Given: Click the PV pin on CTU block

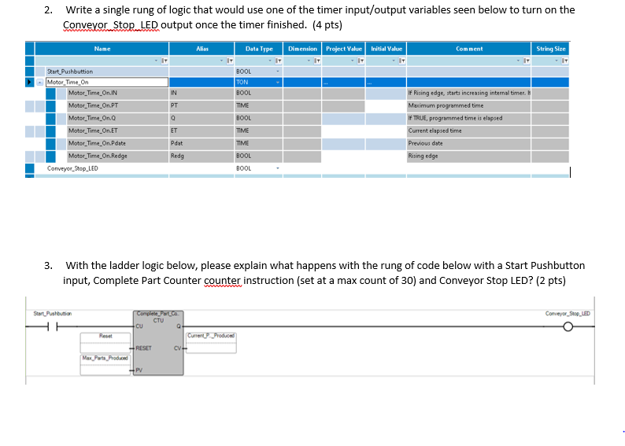Looking at the screenshot, I should 138,370.
